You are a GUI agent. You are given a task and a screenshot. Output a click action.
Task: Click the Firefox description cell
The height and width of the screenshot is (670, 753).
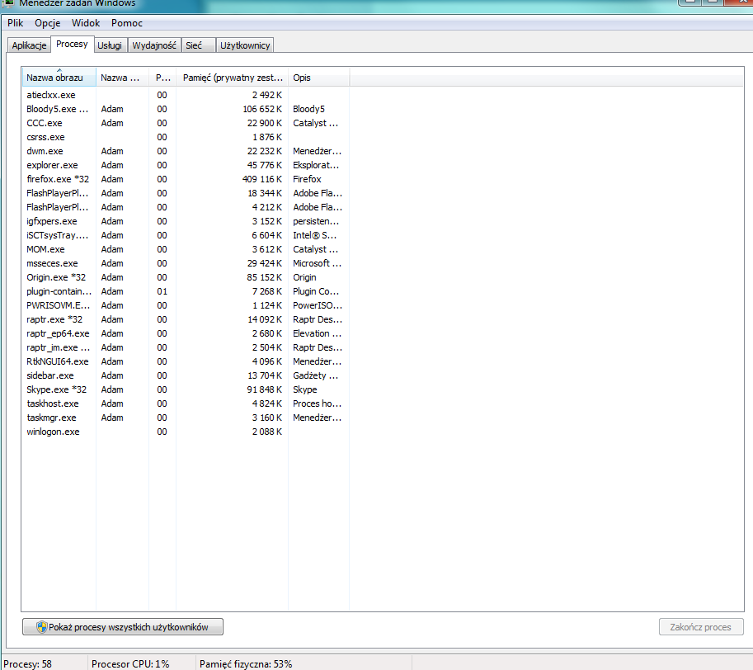click(x=307, y=179)
